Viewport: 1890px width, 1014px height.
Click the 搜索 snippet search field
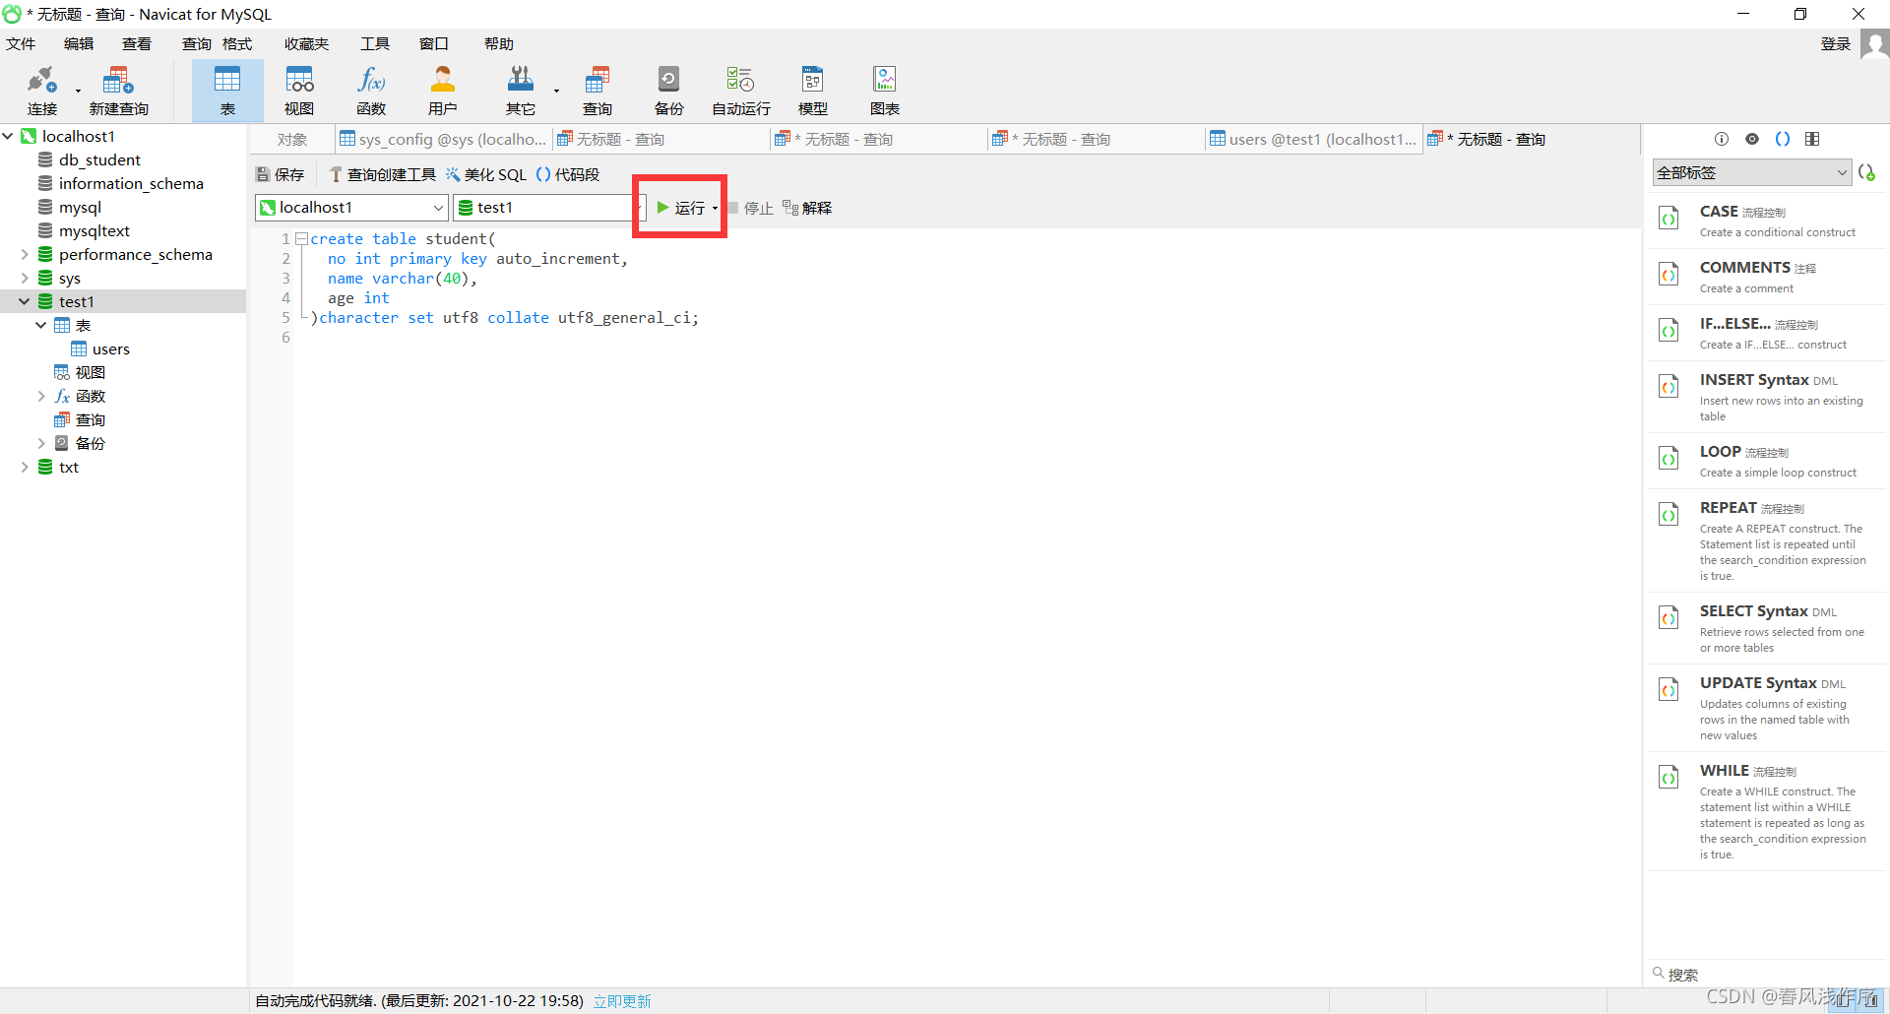click(1767, 974)
